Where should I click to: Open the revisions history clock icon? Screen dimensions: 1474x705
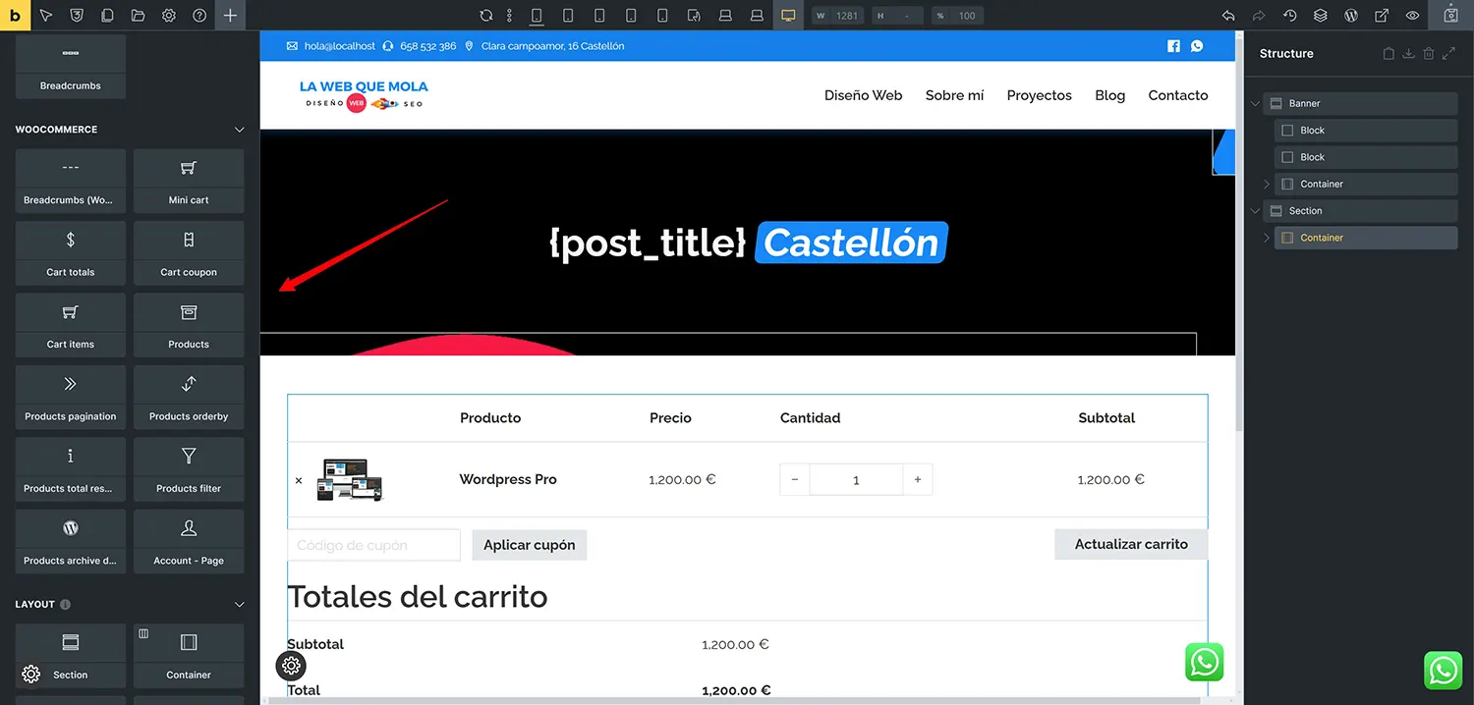tap(1290, 16)
